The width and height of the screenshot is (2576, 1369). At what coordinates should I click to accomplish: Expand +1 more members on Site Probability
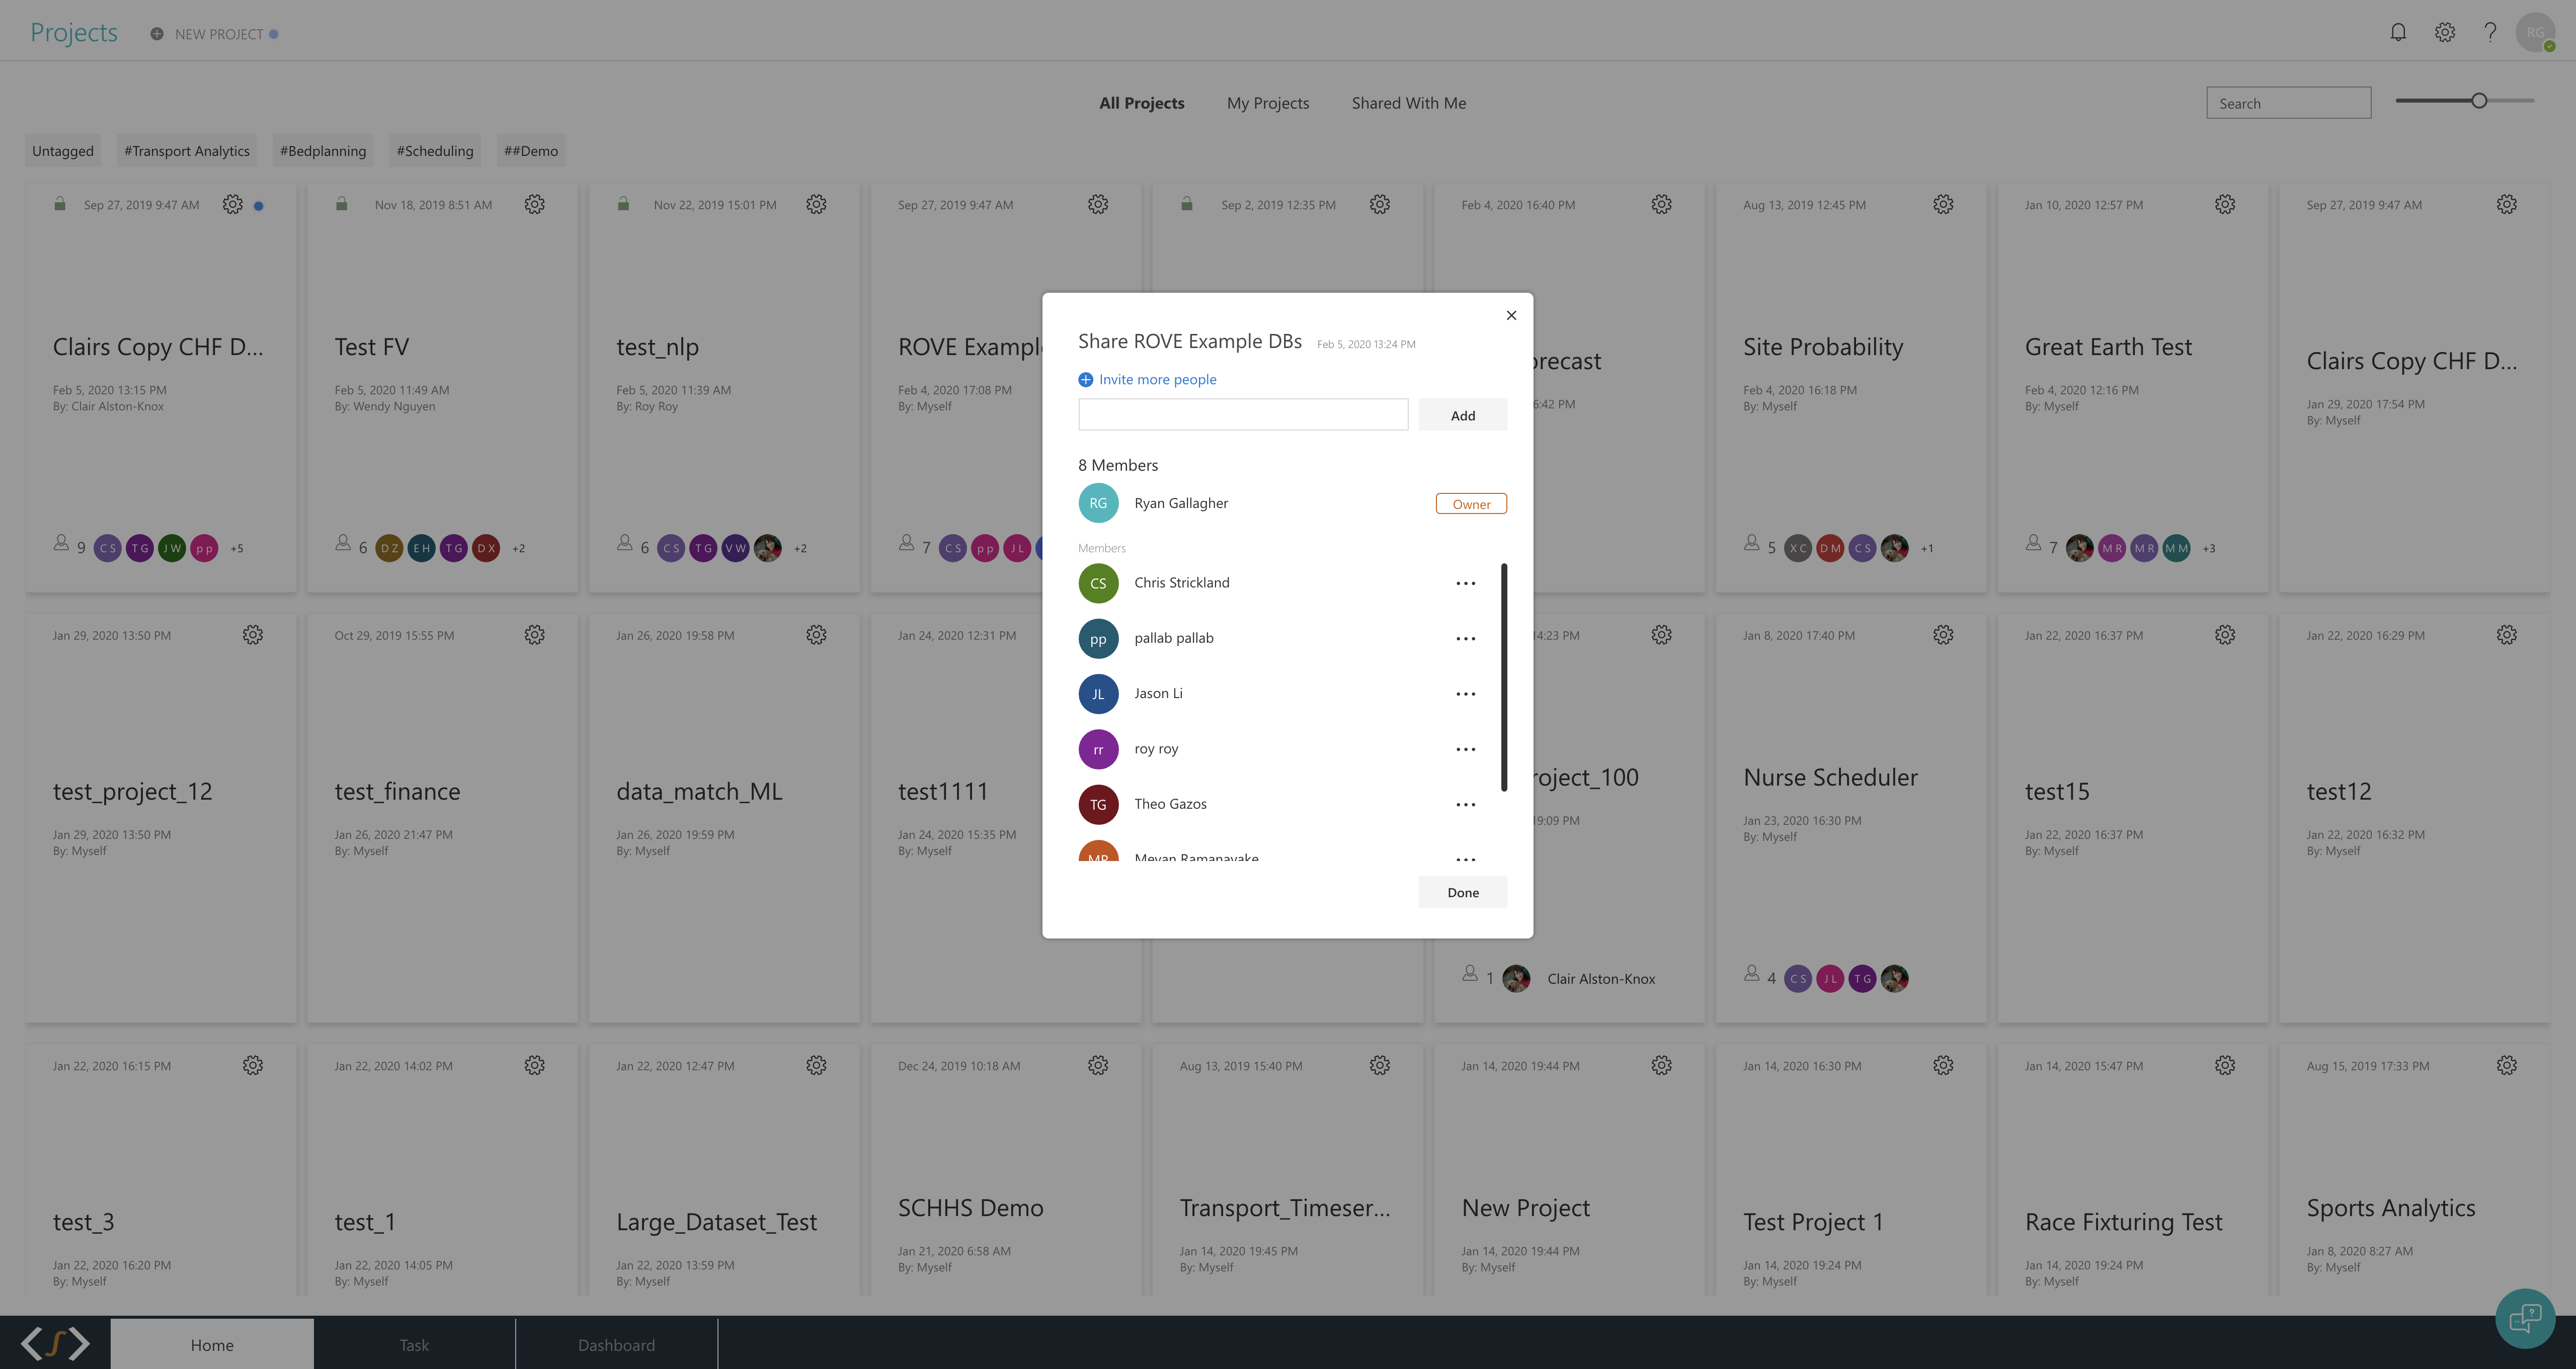click(1927, 549)
